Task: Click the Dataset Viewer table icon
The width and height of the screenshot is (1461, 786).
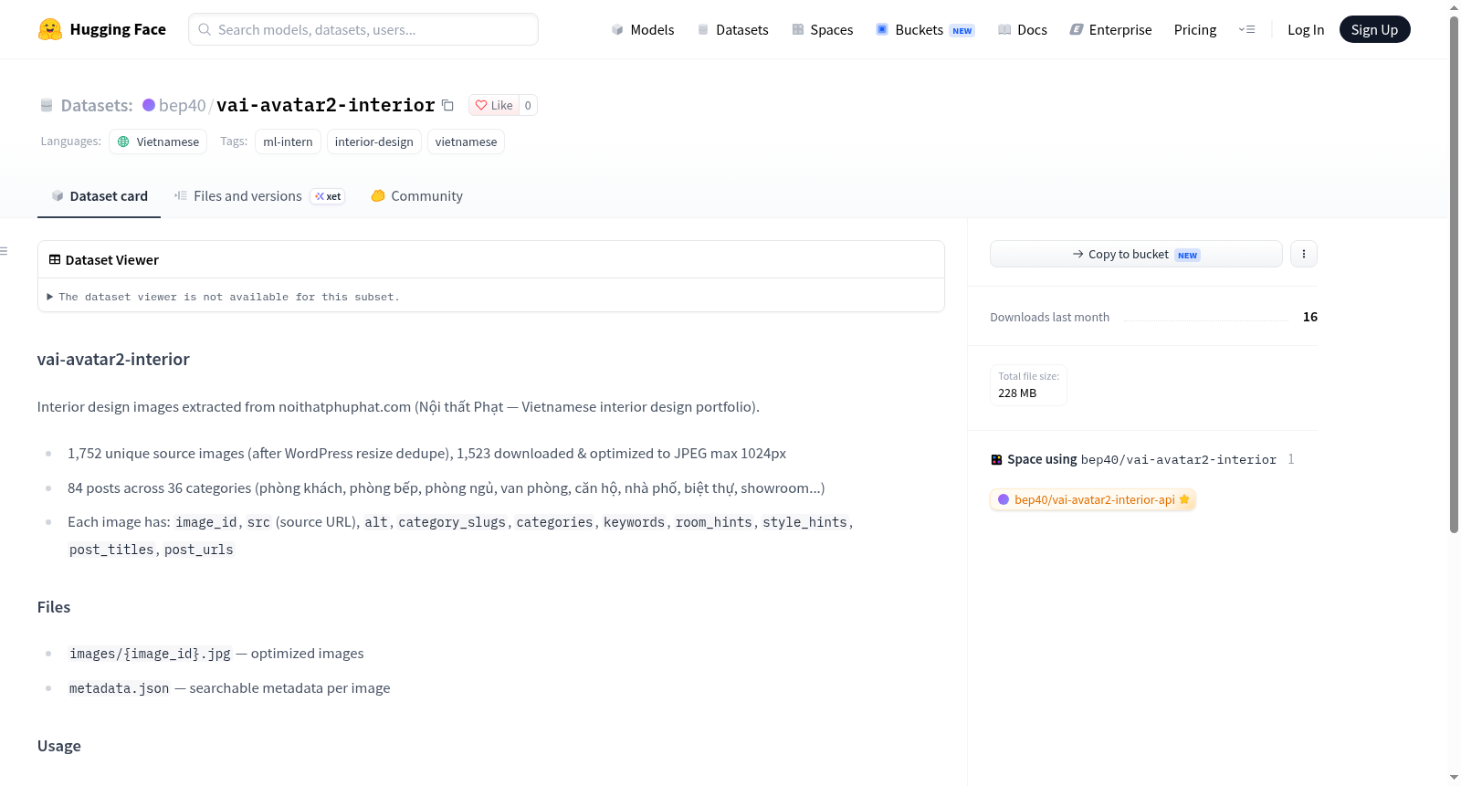Action: pos(55,260)
